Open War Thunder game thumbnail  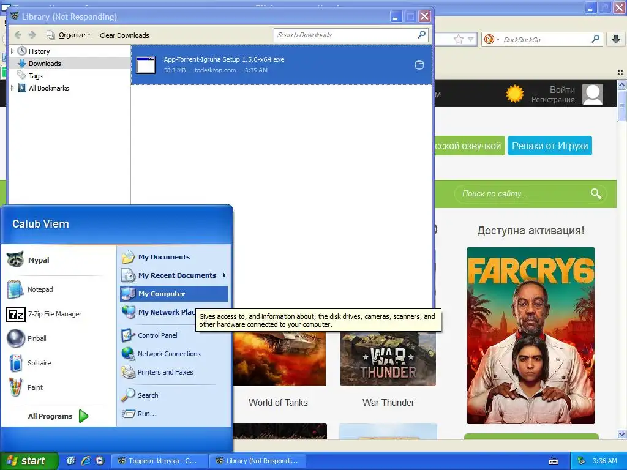tap(388, 359)
